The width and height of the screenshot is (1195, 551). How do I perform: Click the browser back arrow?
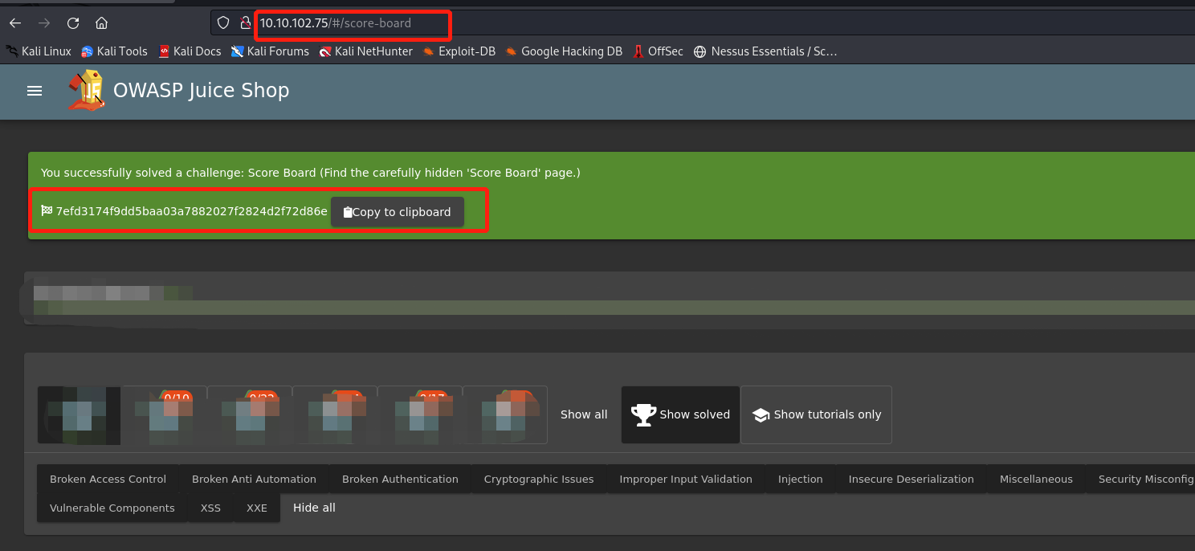point(15,23)
